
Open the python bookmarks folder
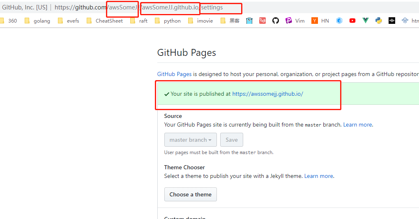point(168,21)
